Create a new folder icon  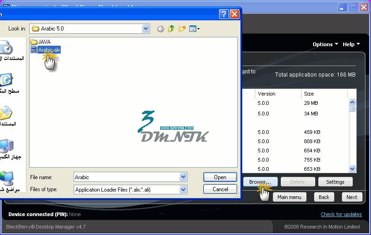coord(182,29)
